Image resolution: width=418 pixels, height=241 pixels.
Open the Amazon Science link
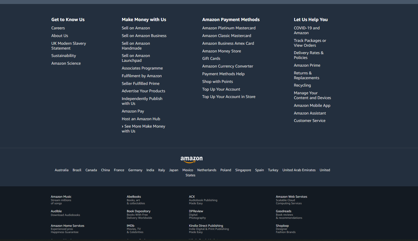(66, 63)
